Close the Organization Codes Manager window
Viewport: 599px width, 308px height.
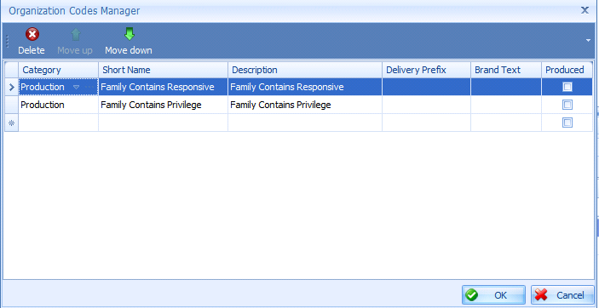point(585,10)
